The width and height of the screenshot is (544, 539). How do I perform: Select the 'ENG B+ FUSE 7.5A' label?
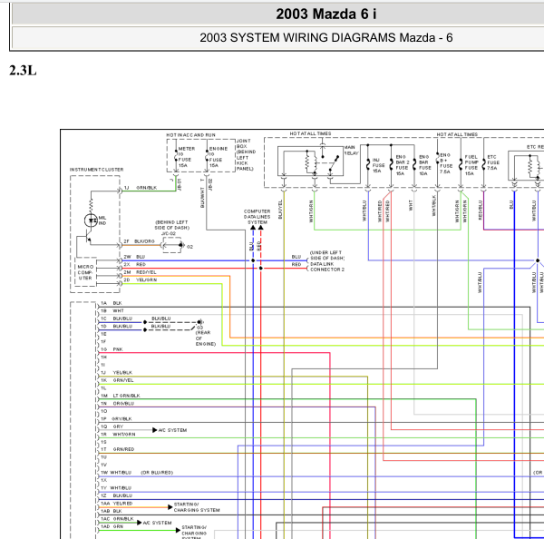point(446,163)
